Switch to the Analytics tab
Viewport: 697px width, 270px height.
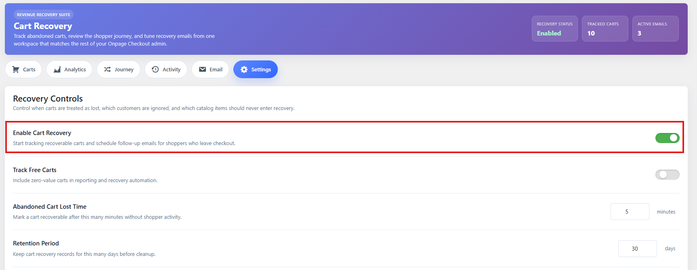(x=69, y=69)
